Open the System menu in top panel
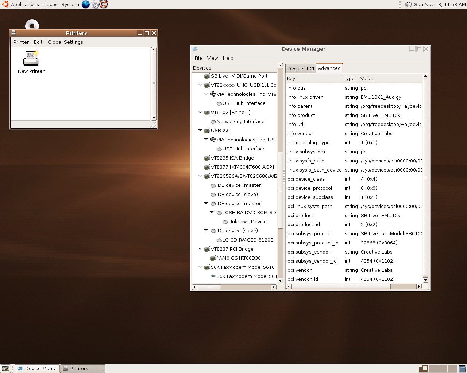The width and height of the screenshot is (467, 373). (x=70, y=4)
